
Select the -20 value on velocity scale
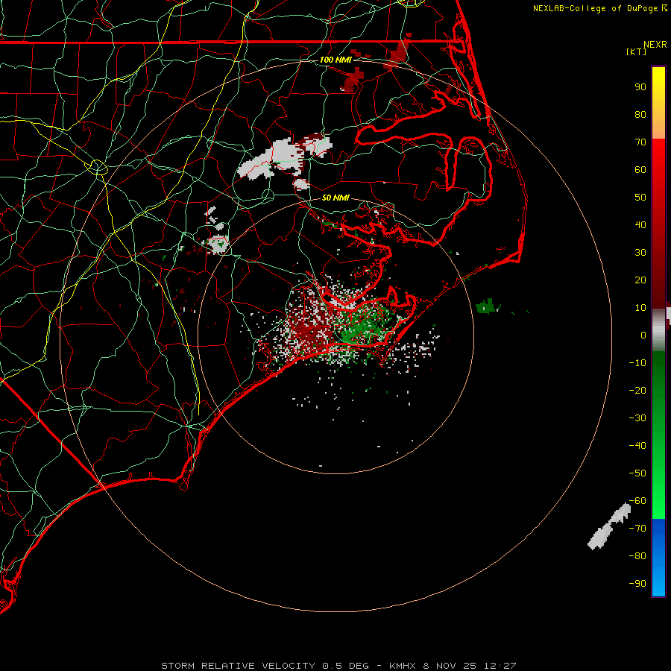[x=637, y=391]
